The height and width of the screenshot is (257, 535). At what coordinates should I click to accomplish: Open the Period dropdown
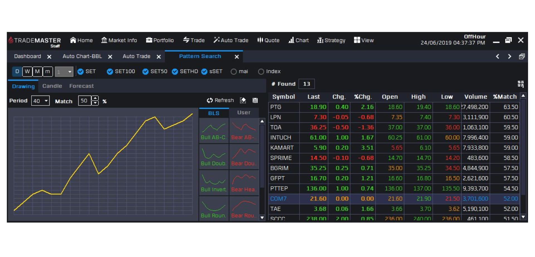coord(40,101)
